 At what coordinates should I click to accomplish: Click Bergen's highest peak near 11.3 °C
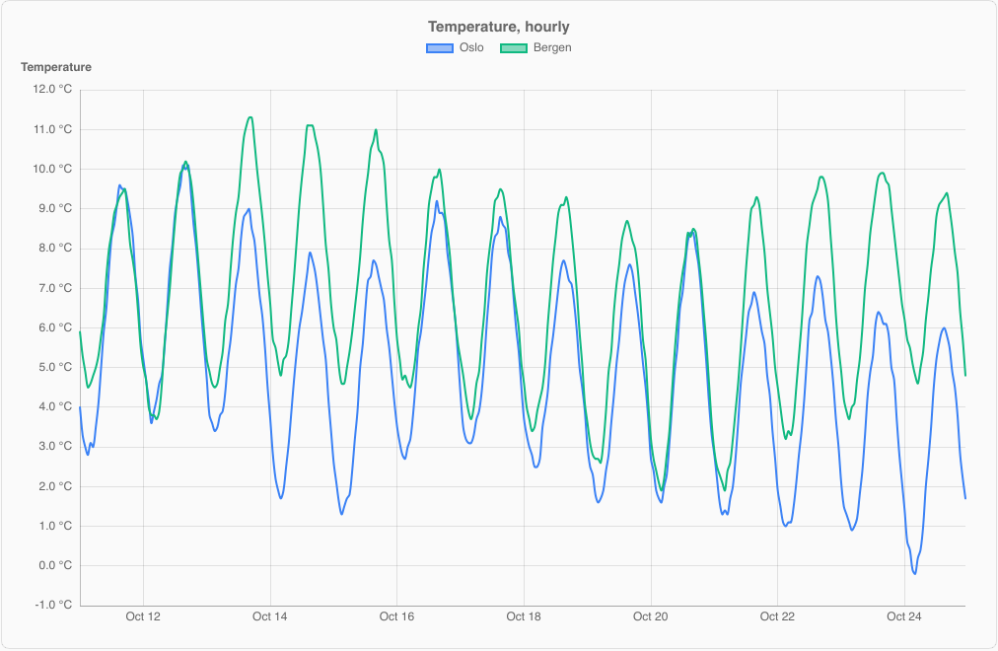coord(250,117)
